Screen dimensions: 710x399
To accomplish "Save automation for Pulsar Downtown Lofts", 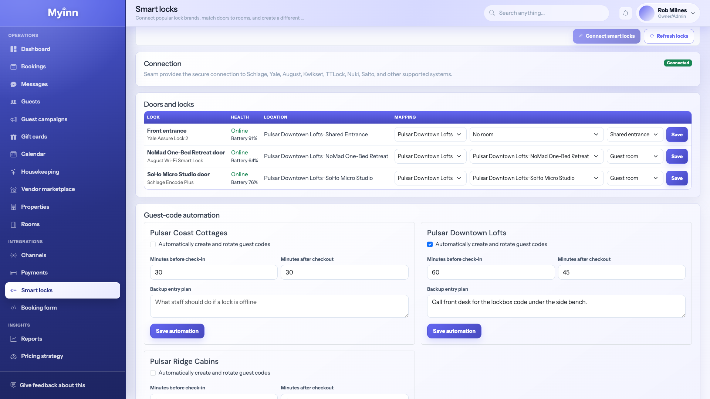I will (454, 331).
